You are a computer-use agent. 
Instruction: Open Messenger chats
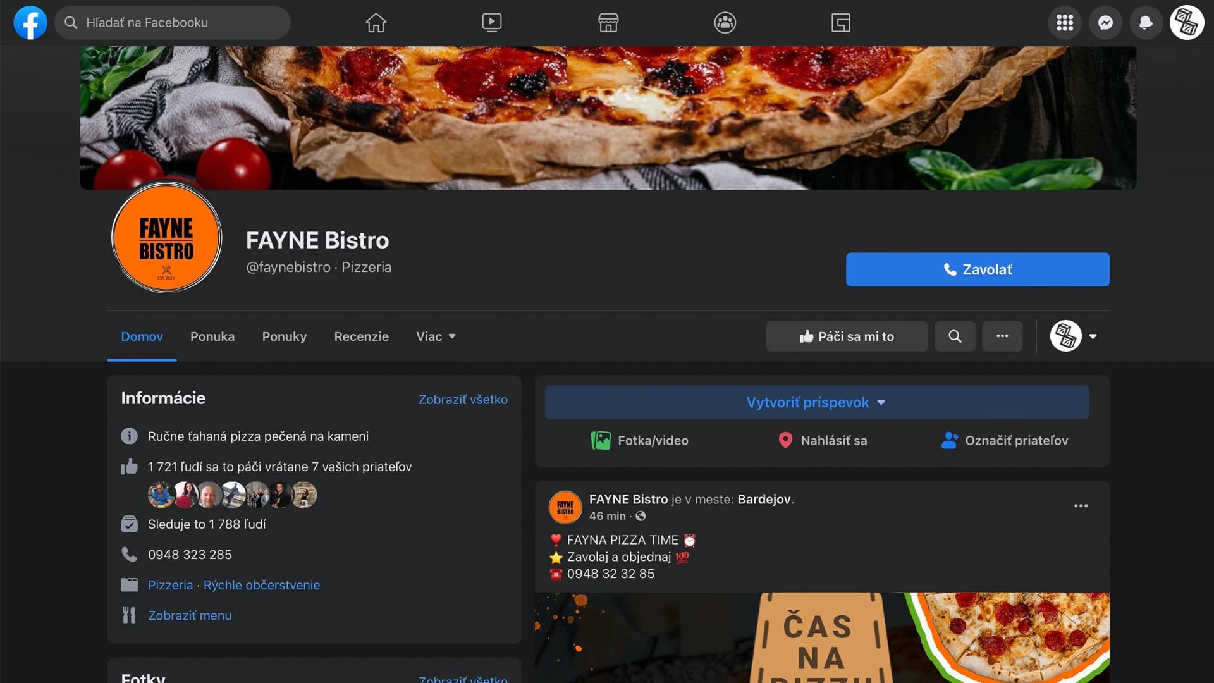(x=1105, y=23)
